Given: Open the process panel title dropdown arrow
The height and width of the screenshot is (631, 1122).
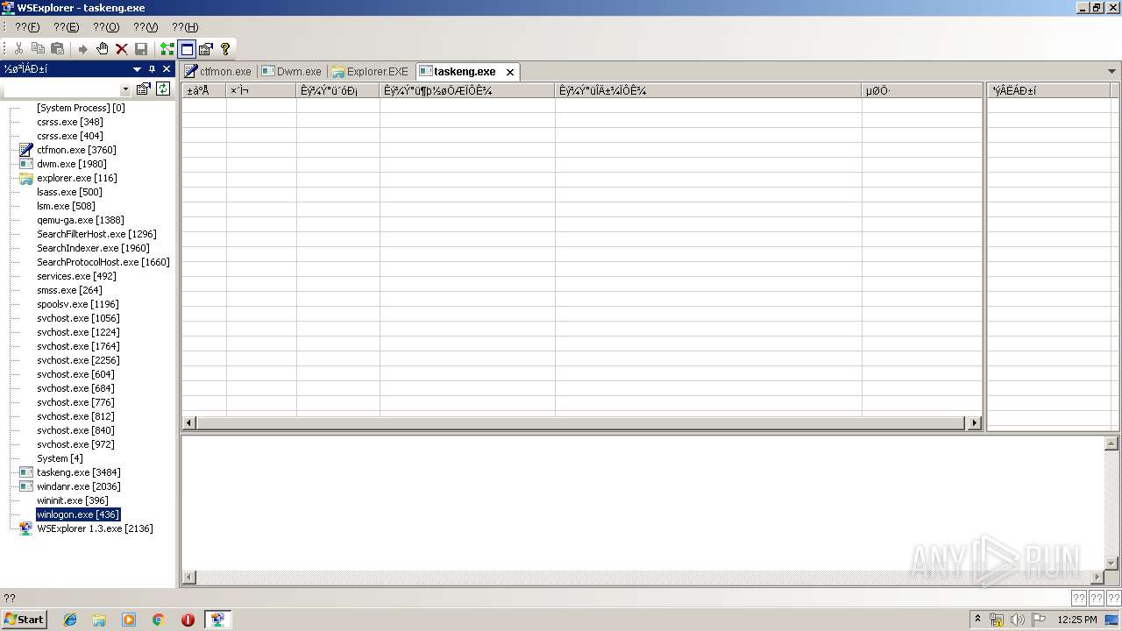Looking at the screenshot, I should pyautogui.click(x=137, y=69).
